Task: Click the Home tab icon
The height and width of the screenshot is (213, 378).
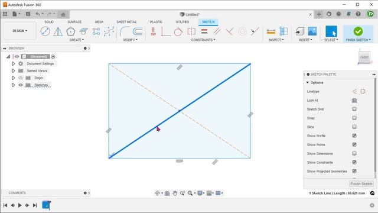Action: [x=63, y=14]
